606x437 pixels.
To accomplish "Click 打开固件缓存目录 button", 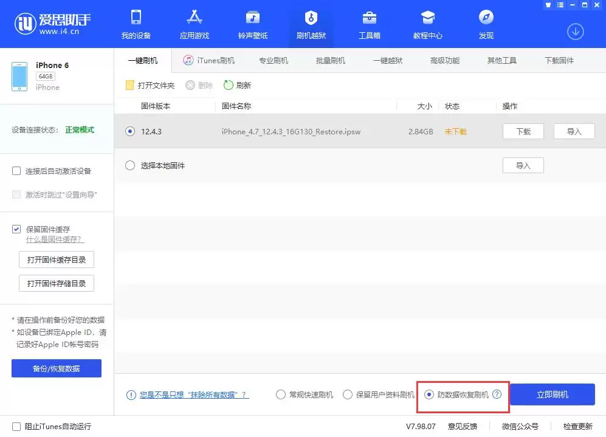I will 57,260.
